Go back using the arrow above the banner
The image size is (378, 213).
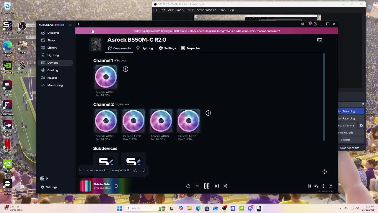click(79, 24)
